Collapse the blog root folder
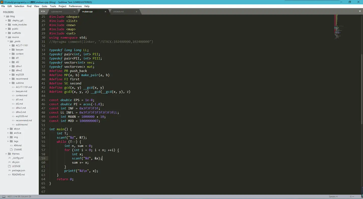 click(4, 16)
